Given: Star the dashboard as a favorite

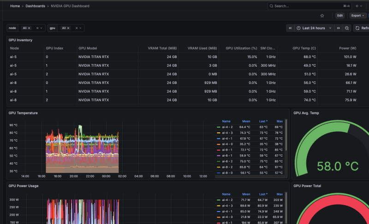Looking at the screenshot, I should point(322,16).
